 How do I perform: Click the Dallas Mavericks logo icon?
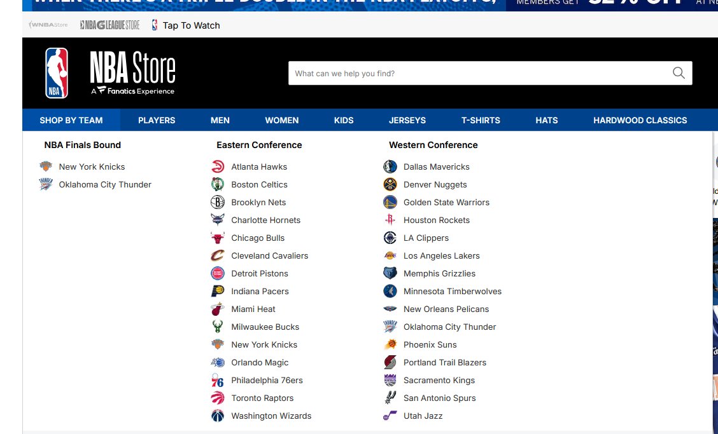pos(390,166)
